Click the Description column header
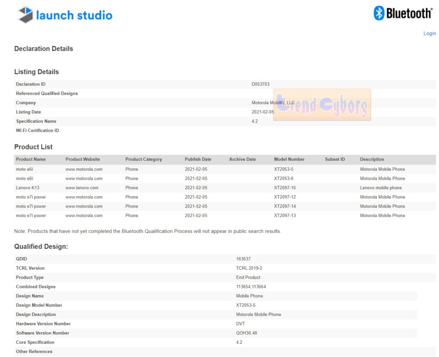This screenshot has width=439, height=357. [372, 159]
